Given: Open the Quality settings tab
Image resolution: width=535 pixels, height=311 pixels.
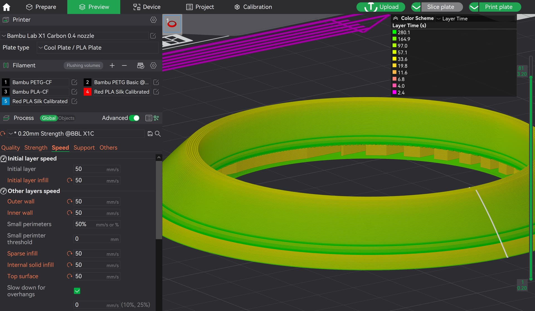Looking at the screenshot, I should (x=11, y=148).
